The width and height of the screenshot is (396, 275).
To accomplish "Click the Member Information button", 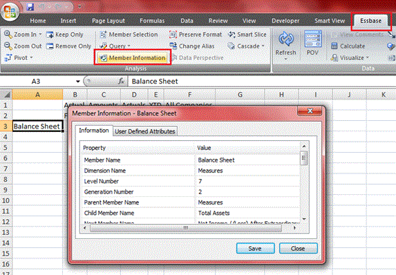I will coord(133,58).
